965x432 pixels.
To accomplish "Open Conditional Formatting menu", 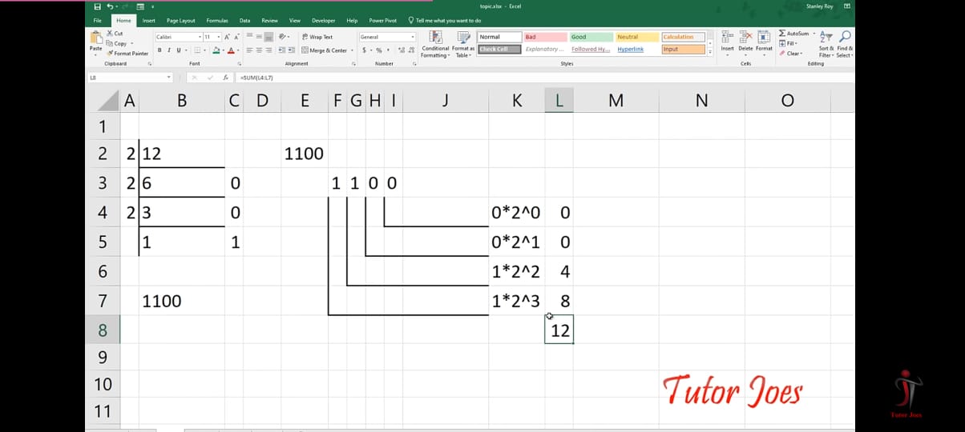I will coord(435,44).
